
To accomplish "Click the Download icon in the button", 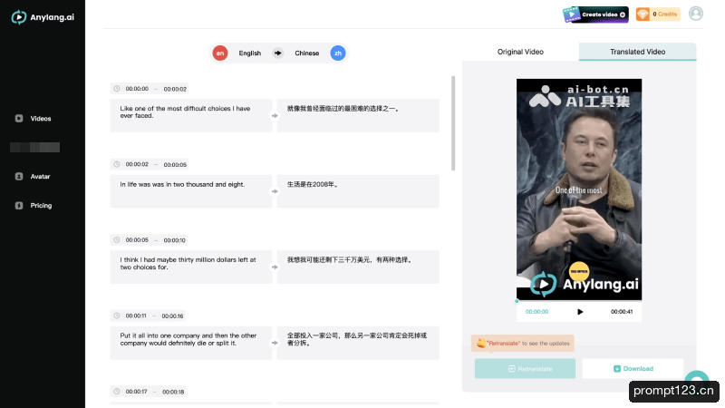I will (x=617, y=369).
